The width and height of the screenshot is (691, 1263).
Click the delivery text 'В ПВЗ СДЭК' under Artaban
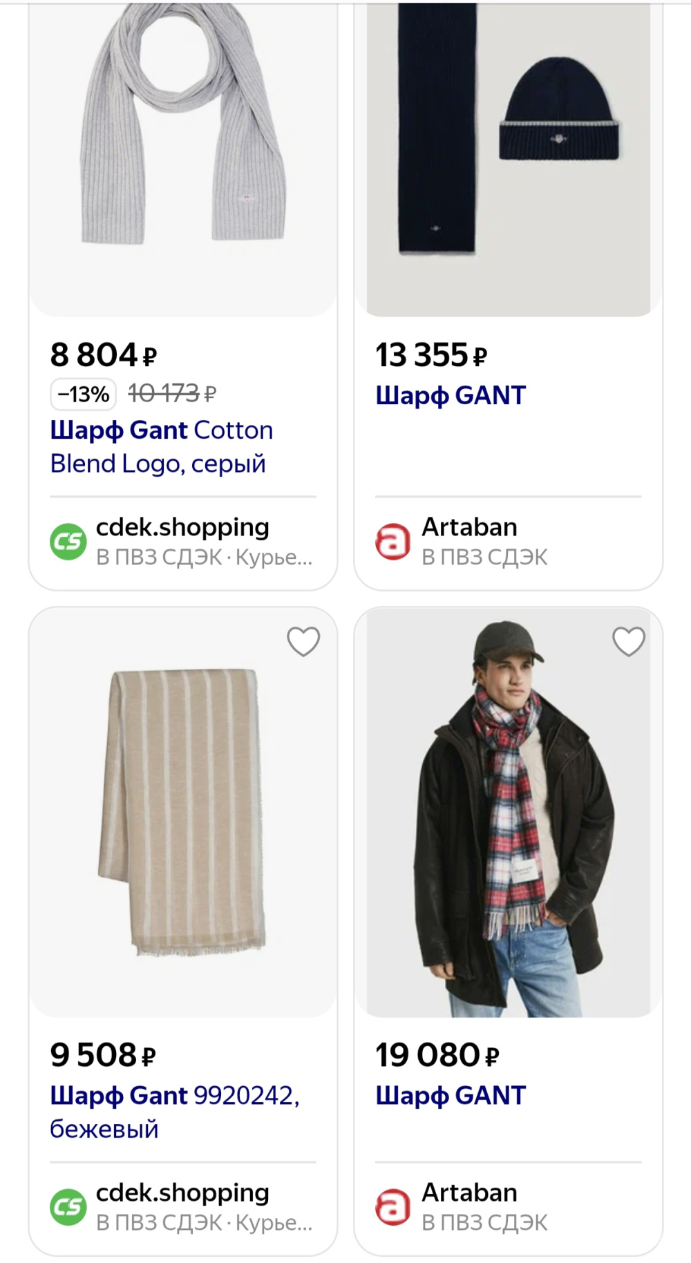pyautogui.click(x=484, y=556)
